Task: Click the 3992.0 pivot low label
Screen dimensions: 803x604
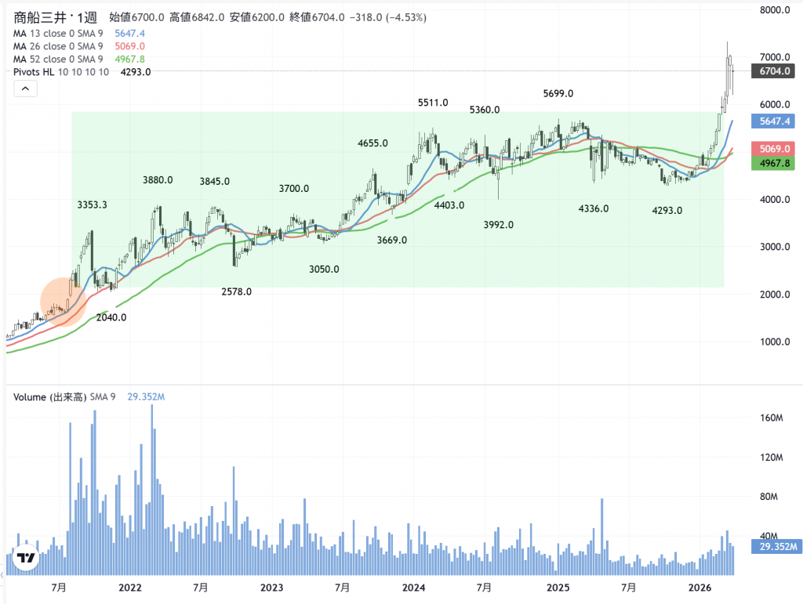Action: pos(498,225)
